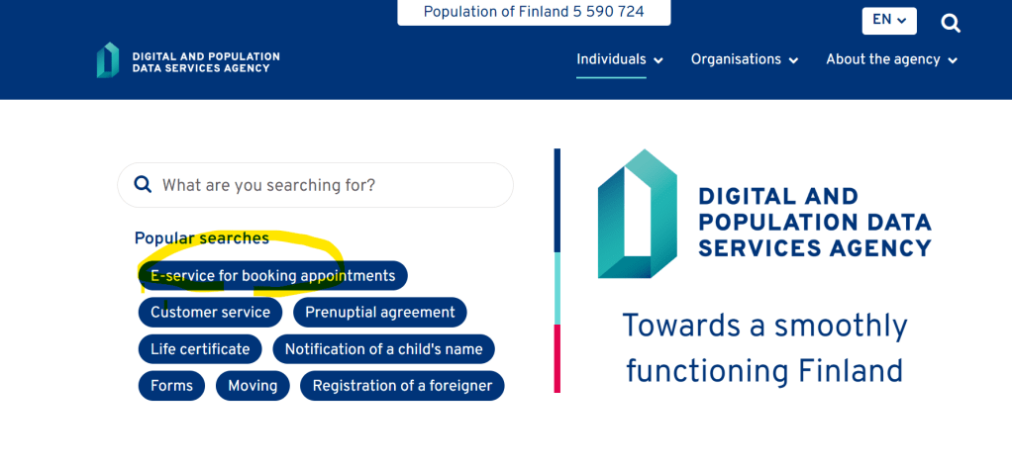The image size is (1012, 472).
Task: Click the 'Towards a smoothly functioning Finland' slogan
Action: pyautogui.click(x=764, y=347)
